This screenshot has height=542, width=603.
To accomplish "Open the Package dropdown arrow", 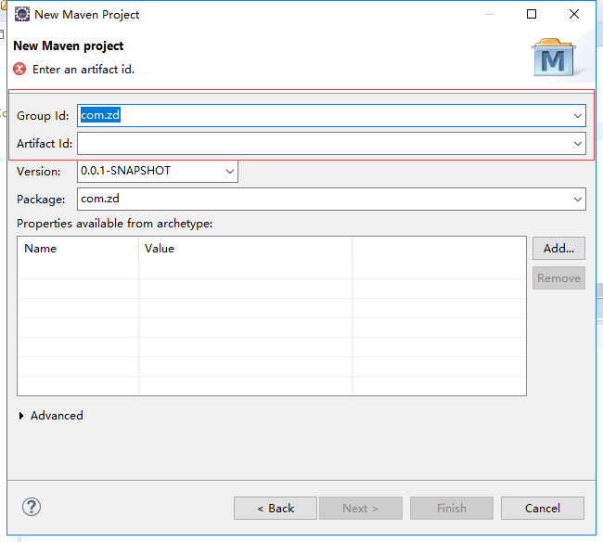I will 578,200.
